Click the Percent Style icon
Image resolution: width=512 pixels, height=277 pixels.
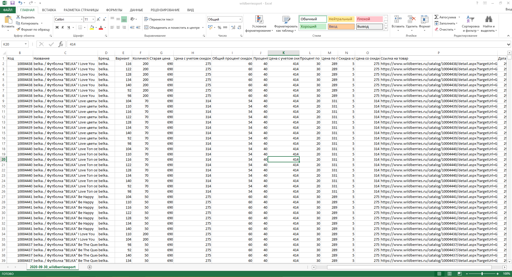(219, 27)
